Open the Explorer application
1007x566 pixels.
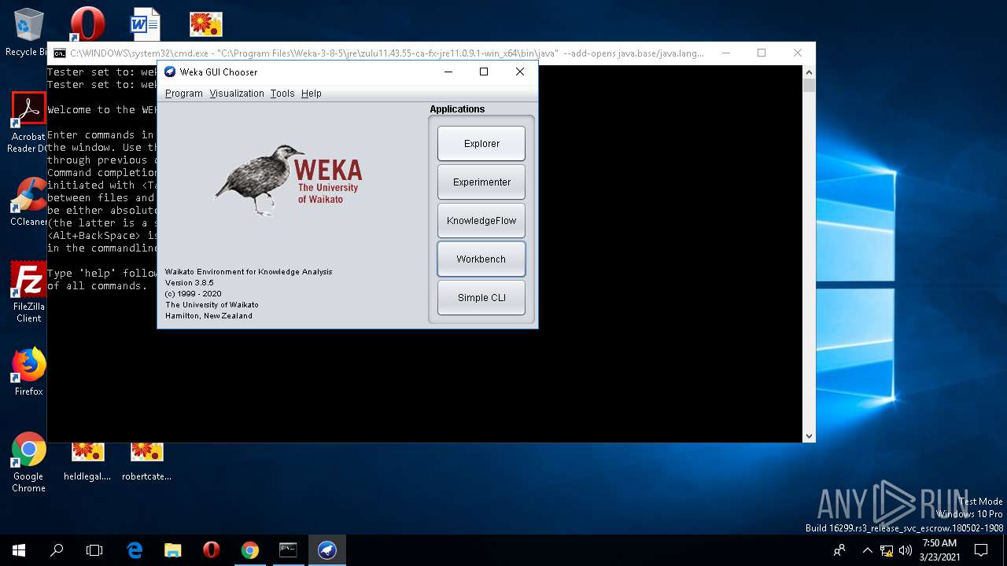coord(481,144)
